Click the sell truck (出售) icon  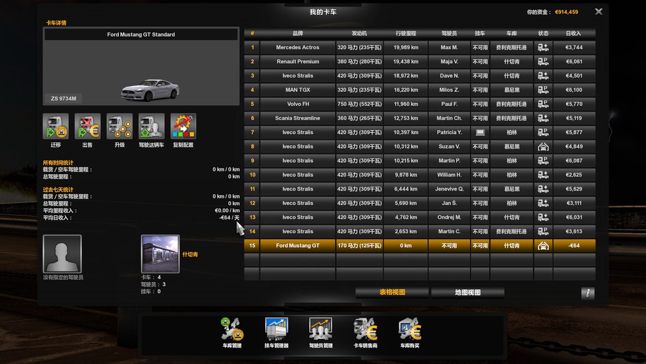tap(87, 126)
